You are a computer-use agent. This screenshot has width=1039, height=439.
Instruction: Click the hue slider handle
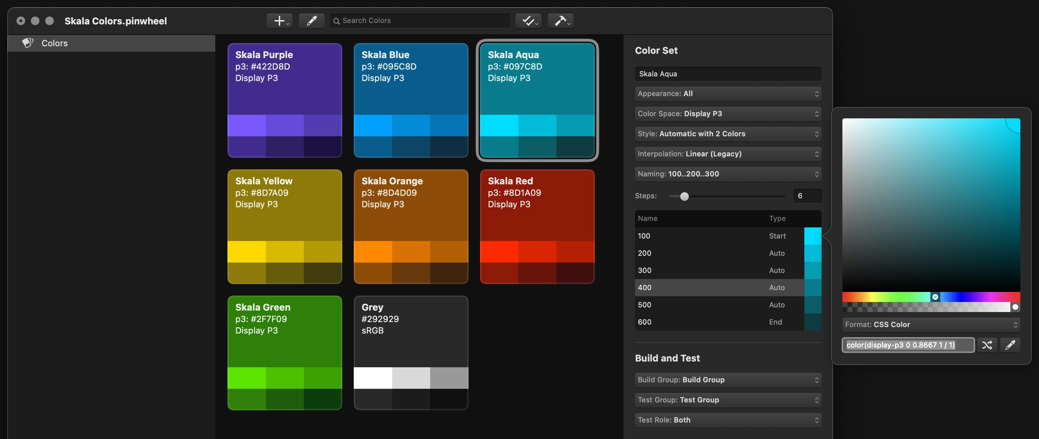[935, 297]
